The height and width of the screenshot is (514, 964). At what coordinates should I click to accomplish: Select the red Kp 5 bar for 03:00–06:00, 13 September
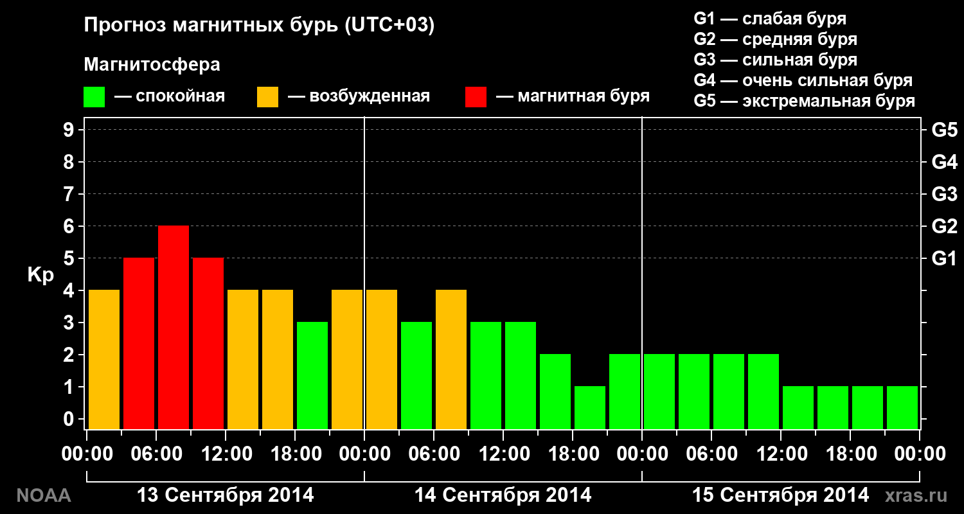139,343
